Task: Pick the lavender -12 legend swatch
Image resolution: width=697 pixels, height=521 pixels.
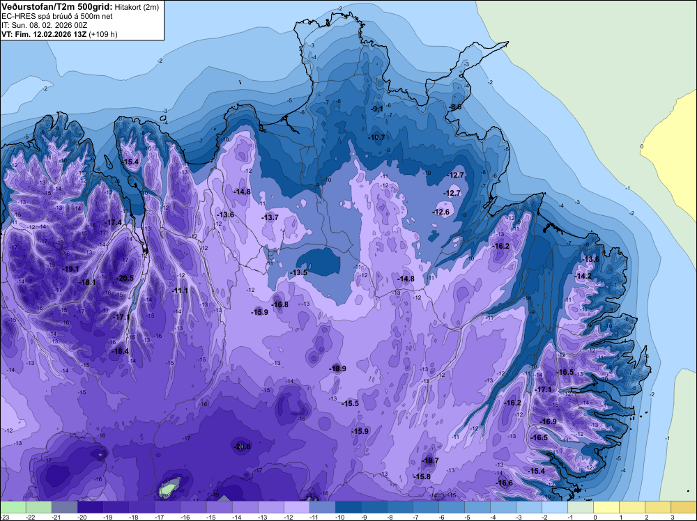Action: [x=297, y=507]
